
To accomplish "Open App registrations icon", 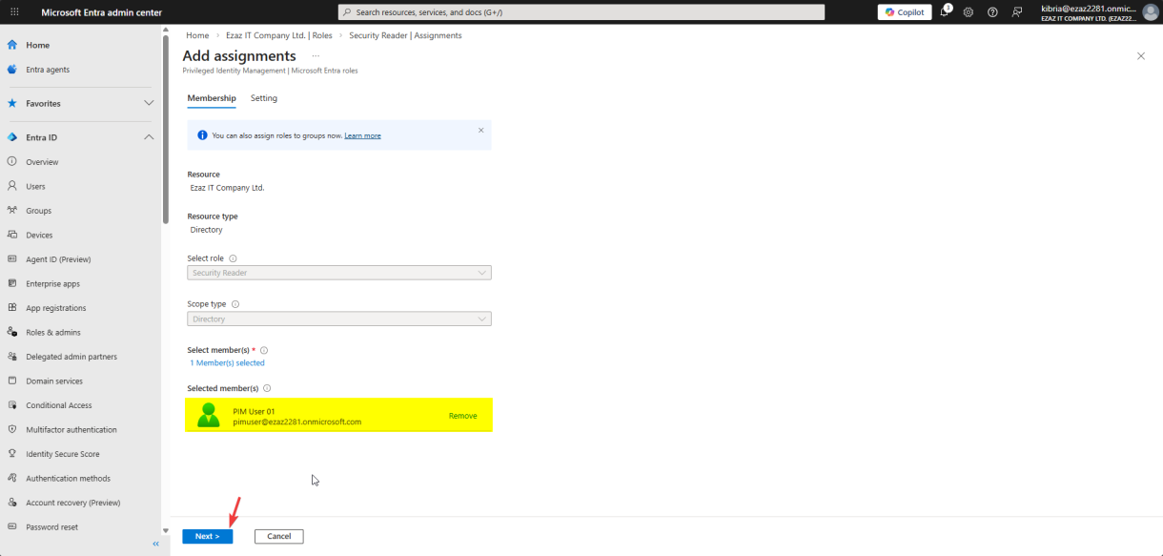I will [x=12, y=308].
